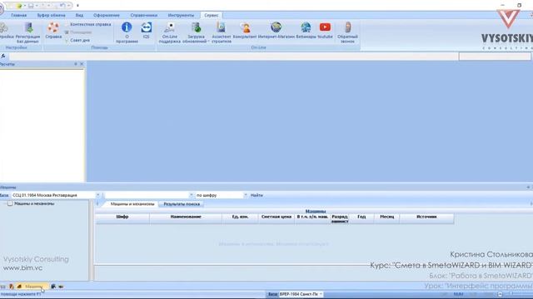This screenshot has height=299, width=533.
Task: Open the Office application round button
Action: coord(2,8)
